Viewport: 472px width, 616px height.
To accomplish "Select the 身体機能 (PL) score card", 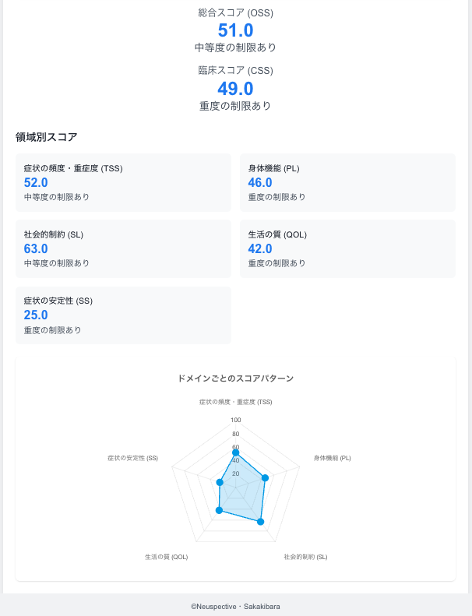I will click(347, 183).
